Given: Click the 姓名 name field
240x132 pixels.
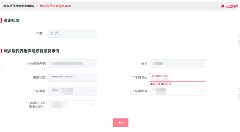Looking at the screenshot, I should [178, 64].
